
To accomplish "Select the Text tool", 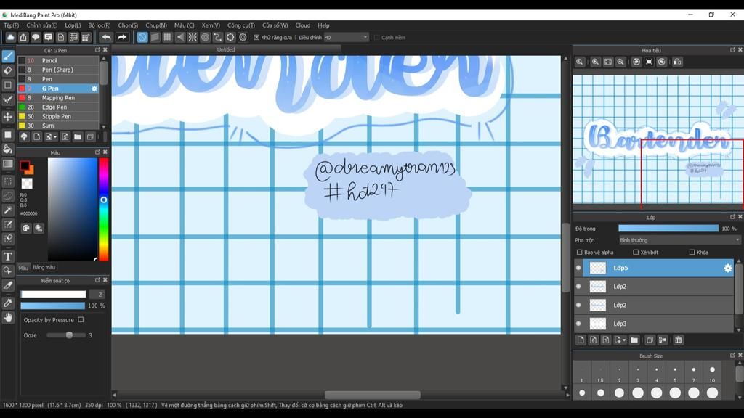I will pos(8,256).
